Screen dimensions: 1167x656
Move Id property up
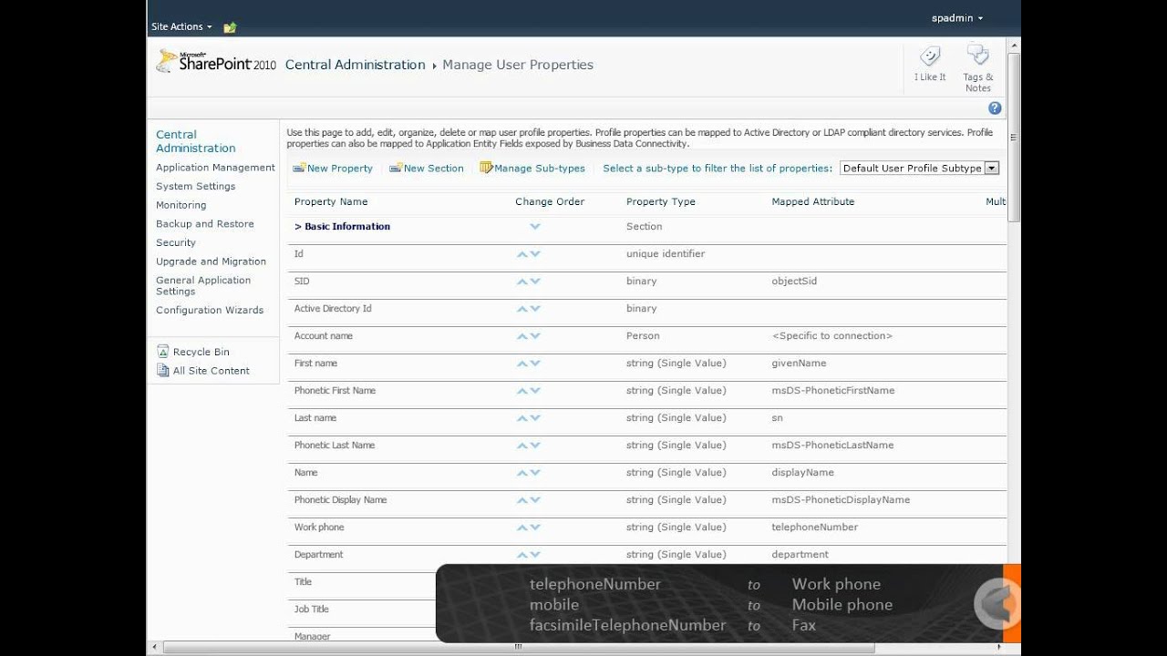click(522, 254)
